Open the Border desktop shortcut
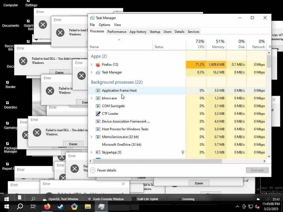Image resolution: width=283 pixels, height=212 pixels. coord(11,85)
